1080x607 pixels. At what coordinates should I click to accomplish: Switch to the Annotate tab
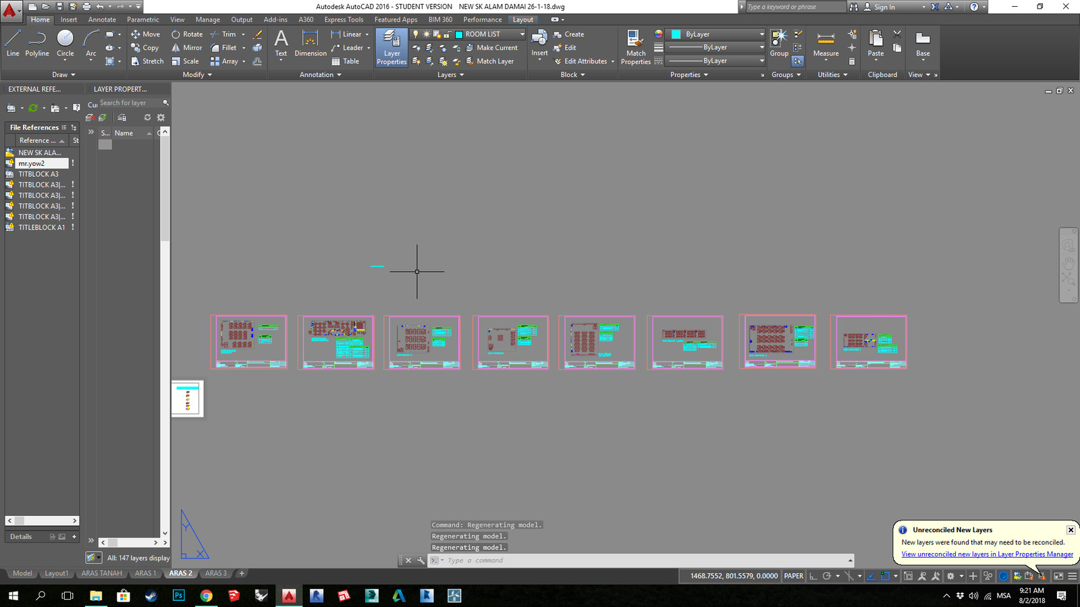102,20
